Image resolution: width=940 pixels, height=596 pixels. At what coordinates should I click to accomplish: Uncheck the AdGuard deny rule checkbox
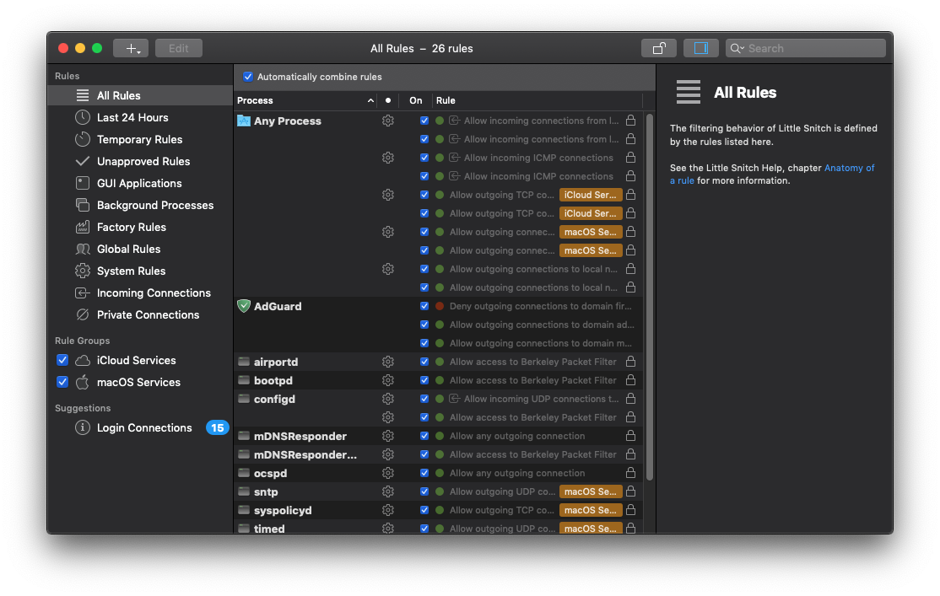tap(424, 306)
